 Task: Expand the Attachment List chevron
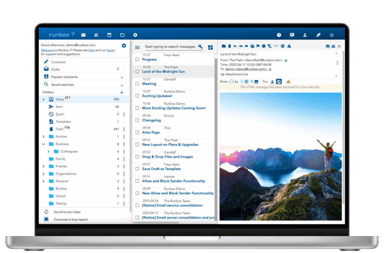point(336,76)
